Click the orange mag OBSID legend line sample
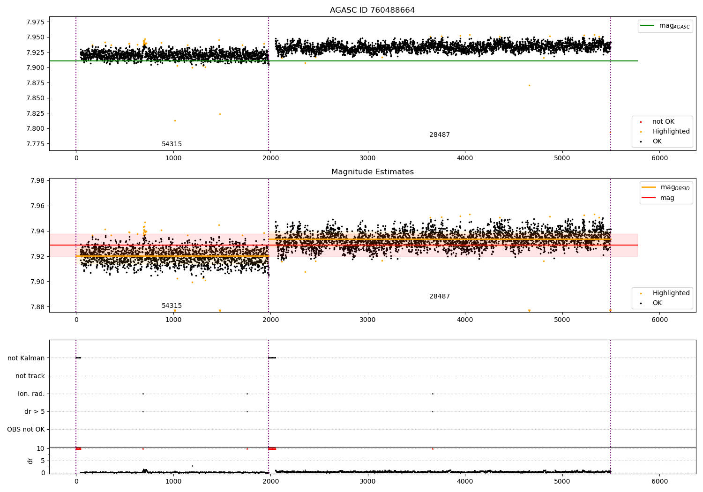This screenshot has width=703, height=492. tap(649, 187)
